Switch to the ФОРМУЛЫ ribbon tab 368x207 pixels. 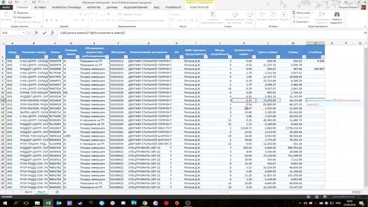(94, 7)
